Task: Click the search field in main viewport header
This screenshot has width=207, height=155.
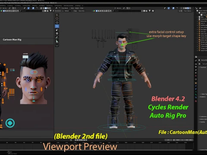Action: coord(127,11)
